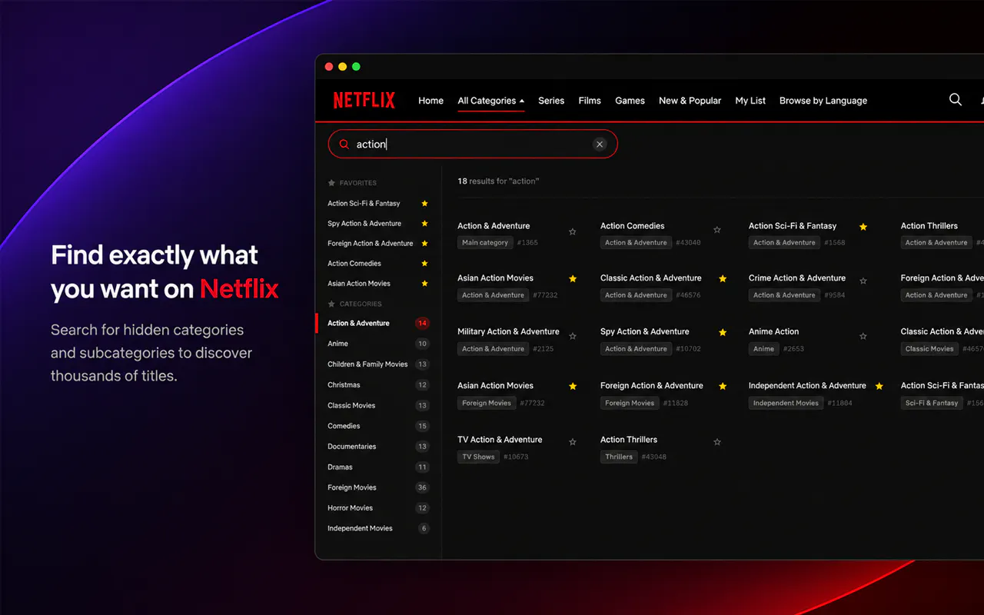Unfavorite Action Comedies in sidebar favorites

pyautogui.click(x=424, y=264)
